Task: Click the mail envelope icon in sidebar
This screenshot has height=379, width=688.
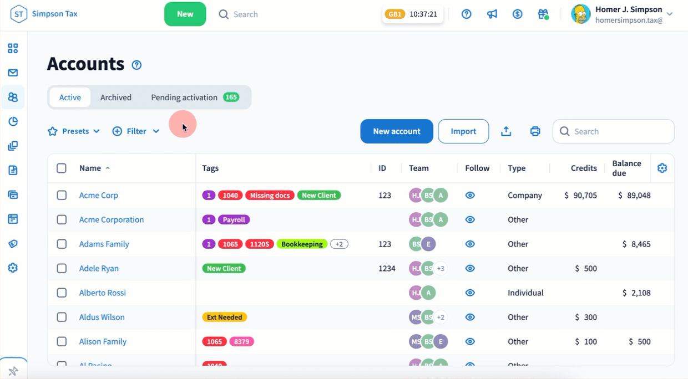Action: 13,73
